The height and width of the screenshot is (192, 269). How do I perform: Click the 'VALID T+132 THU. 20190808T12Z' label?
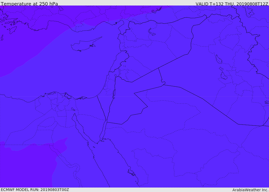point(232,4)
